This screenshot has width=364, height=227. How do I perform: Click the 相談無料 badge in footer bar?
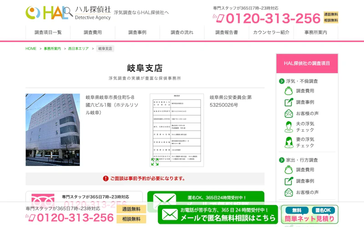pos(131,219)
